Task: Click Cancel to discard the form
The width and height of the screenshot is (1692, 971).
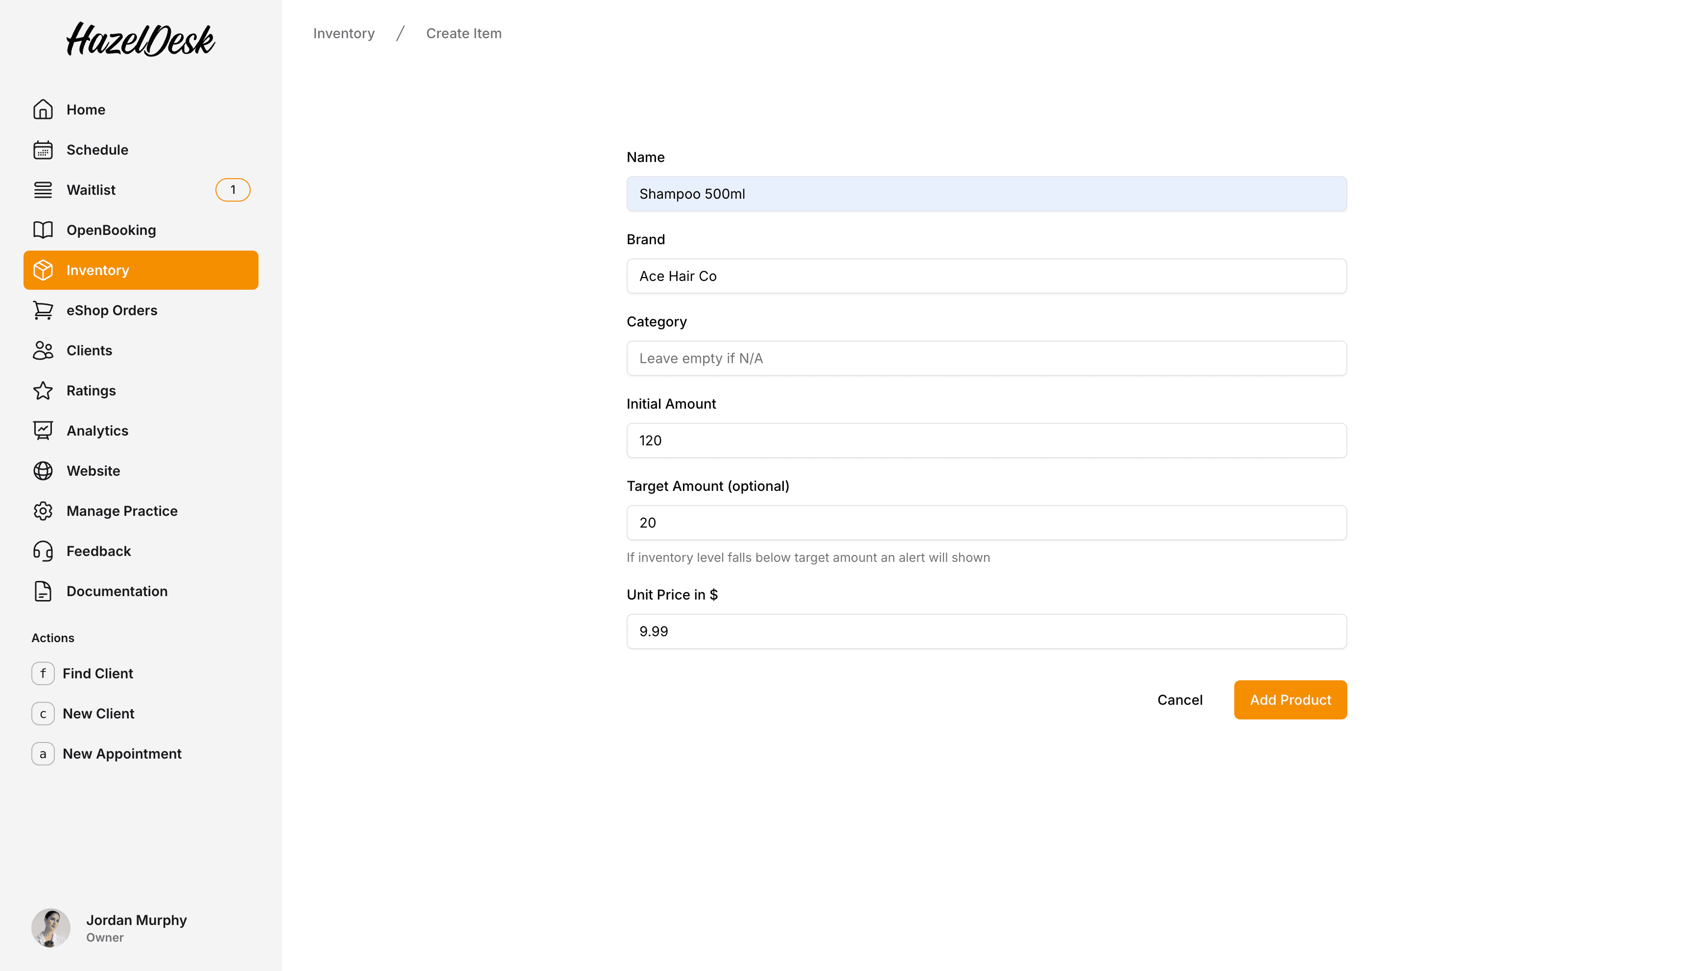Action: pyautogui.click(x=1179, y=699)
